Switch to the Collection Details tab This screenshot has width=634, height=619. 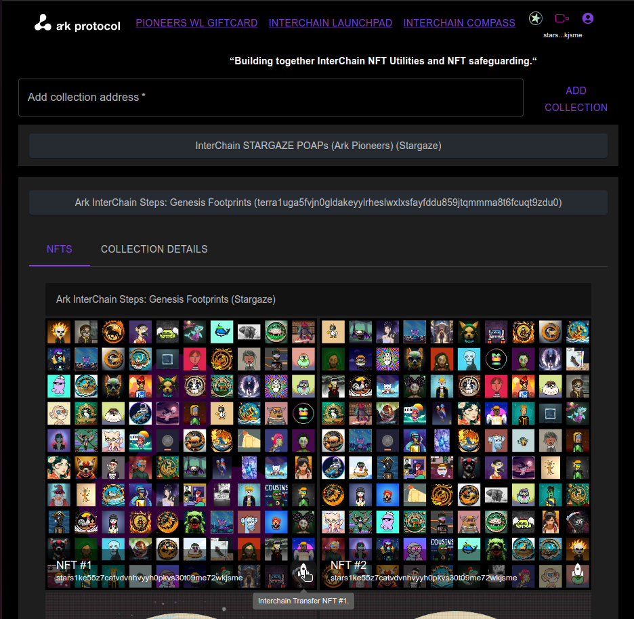point(154,249)
